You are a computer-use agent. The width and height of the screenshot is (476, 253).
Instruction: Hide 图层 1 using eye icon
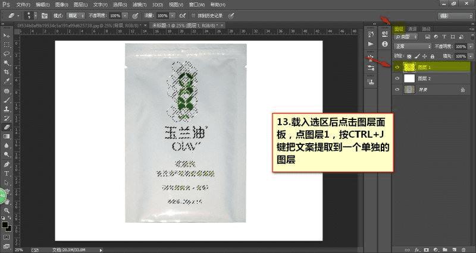tap(397, 67)
